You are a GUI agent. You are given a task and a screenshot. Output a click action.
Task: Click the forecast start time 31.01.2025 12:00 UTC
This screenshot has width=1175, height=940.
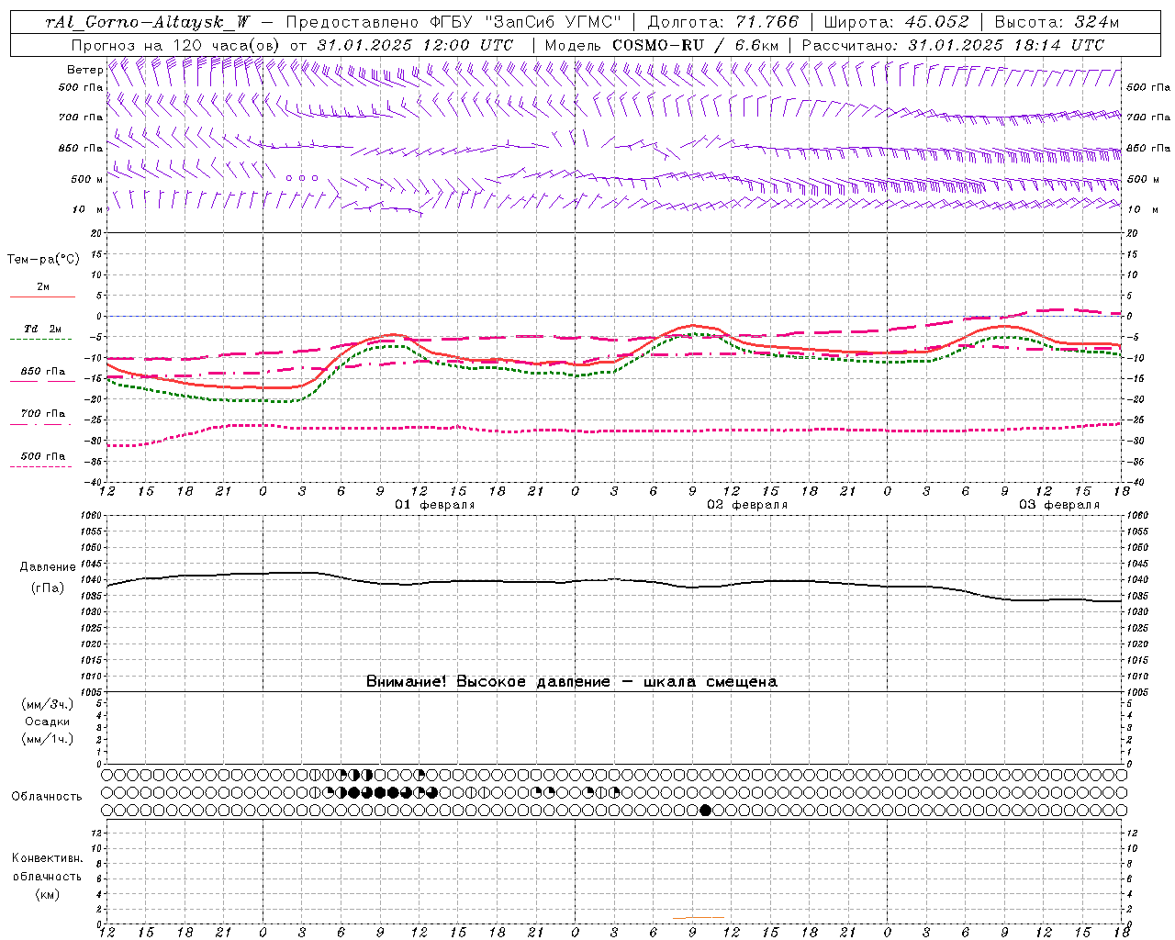click(x=415, y=45)
